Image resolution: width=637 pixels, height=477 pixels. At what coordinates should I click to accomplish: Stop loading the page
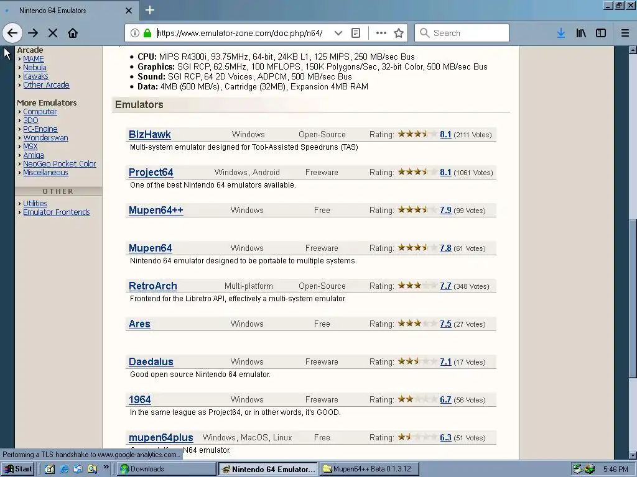tap(53, 33)
